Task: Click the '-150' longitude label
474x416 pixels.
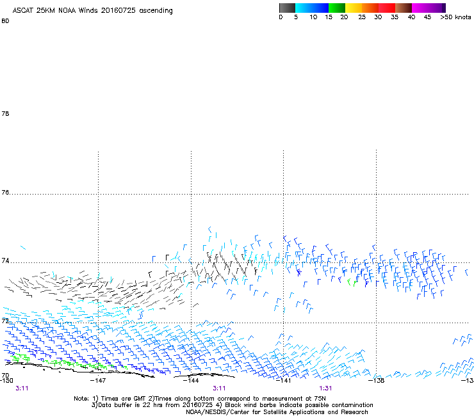Action: point(6,380)
